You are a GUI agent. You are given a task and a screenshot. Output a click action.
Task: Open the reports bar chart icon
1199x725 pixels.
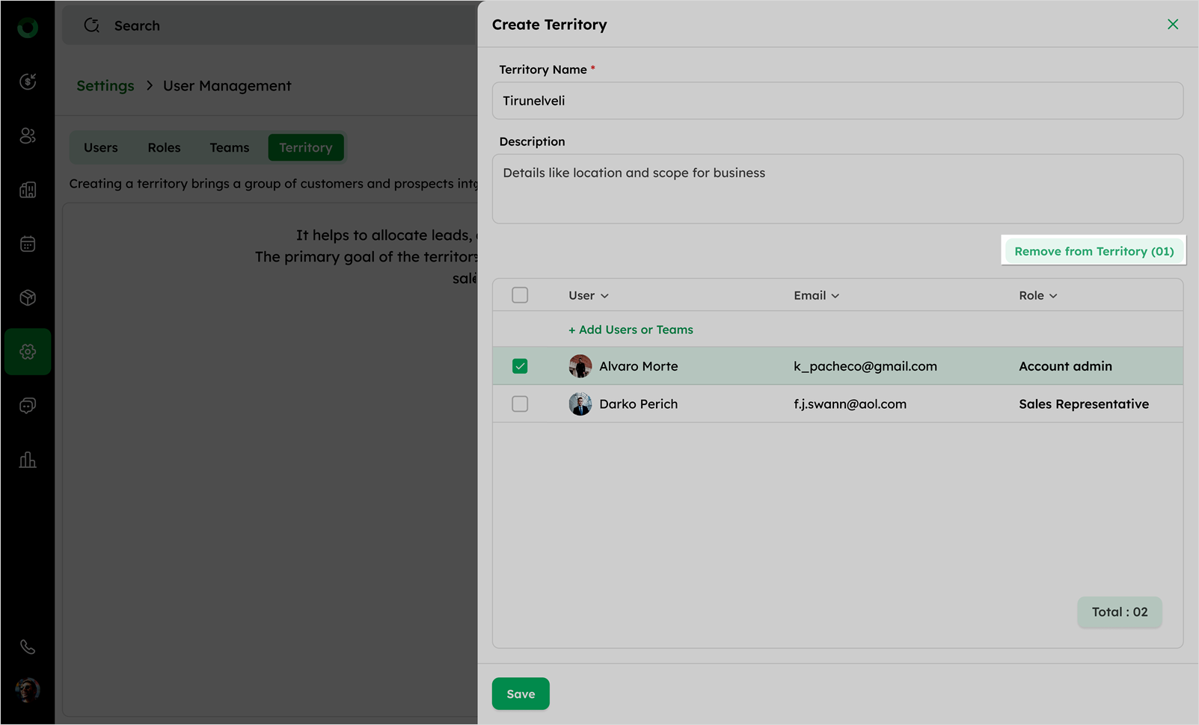point(28,460)
